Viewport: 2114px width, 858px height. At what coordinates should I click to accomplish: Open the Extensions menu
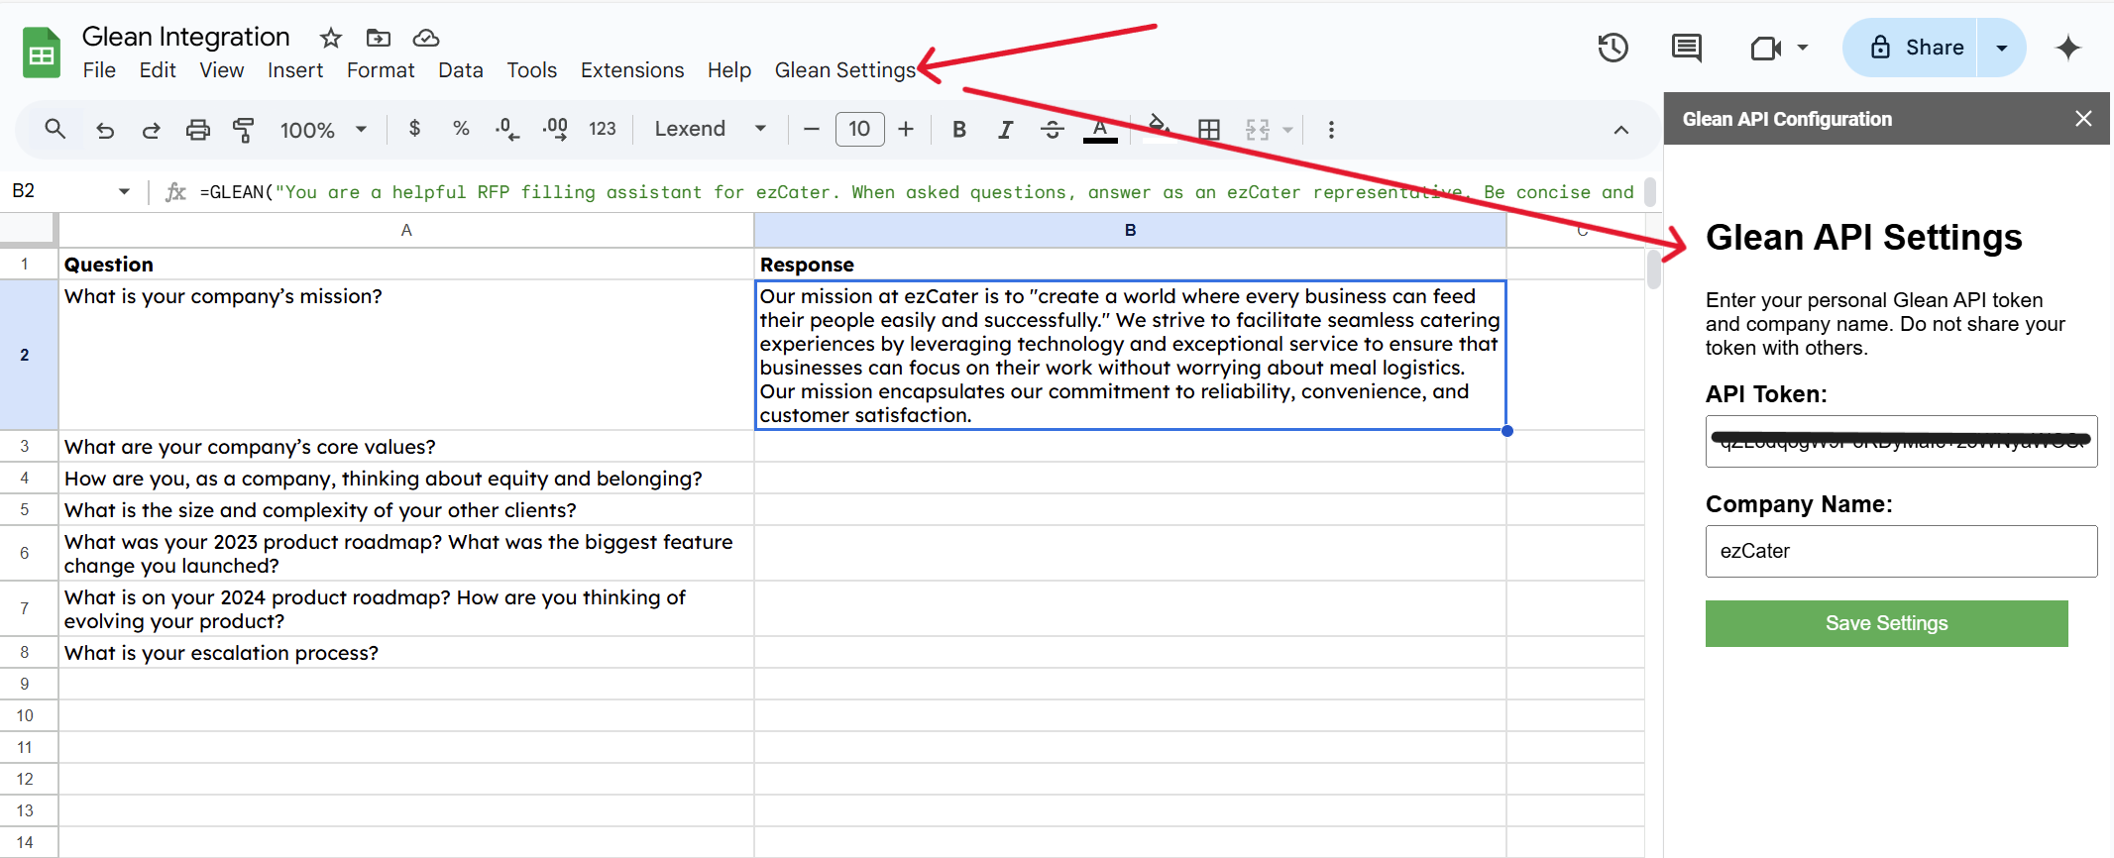point(632,70)
